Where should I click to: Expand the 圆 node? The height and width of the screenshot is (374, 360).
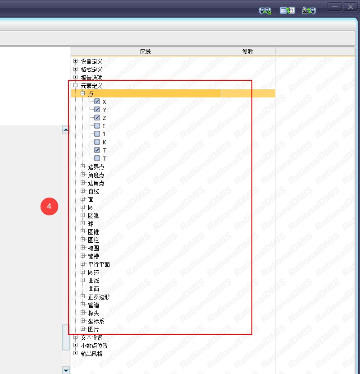coord(82,207)
